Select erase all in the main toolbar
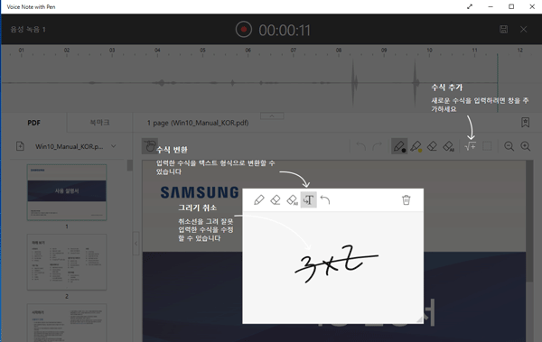 click(449, 146)
